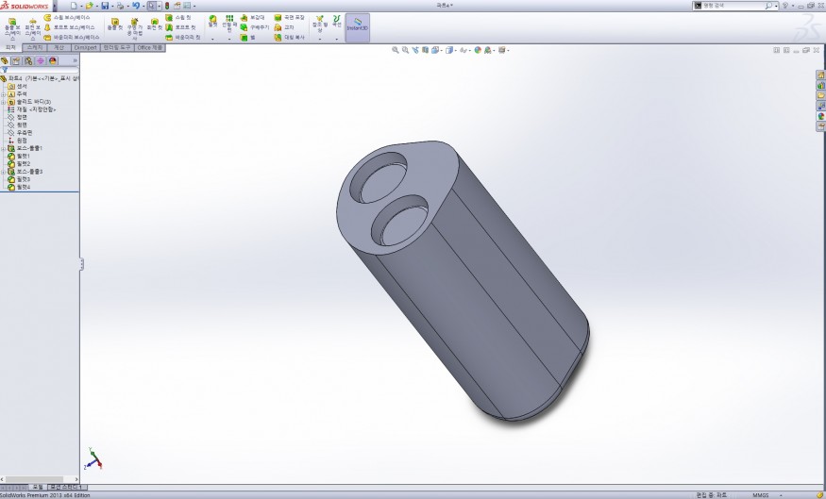Click the Extruded Cut tool icon
The height and width of the screenshot is (499, 826).
115,25
